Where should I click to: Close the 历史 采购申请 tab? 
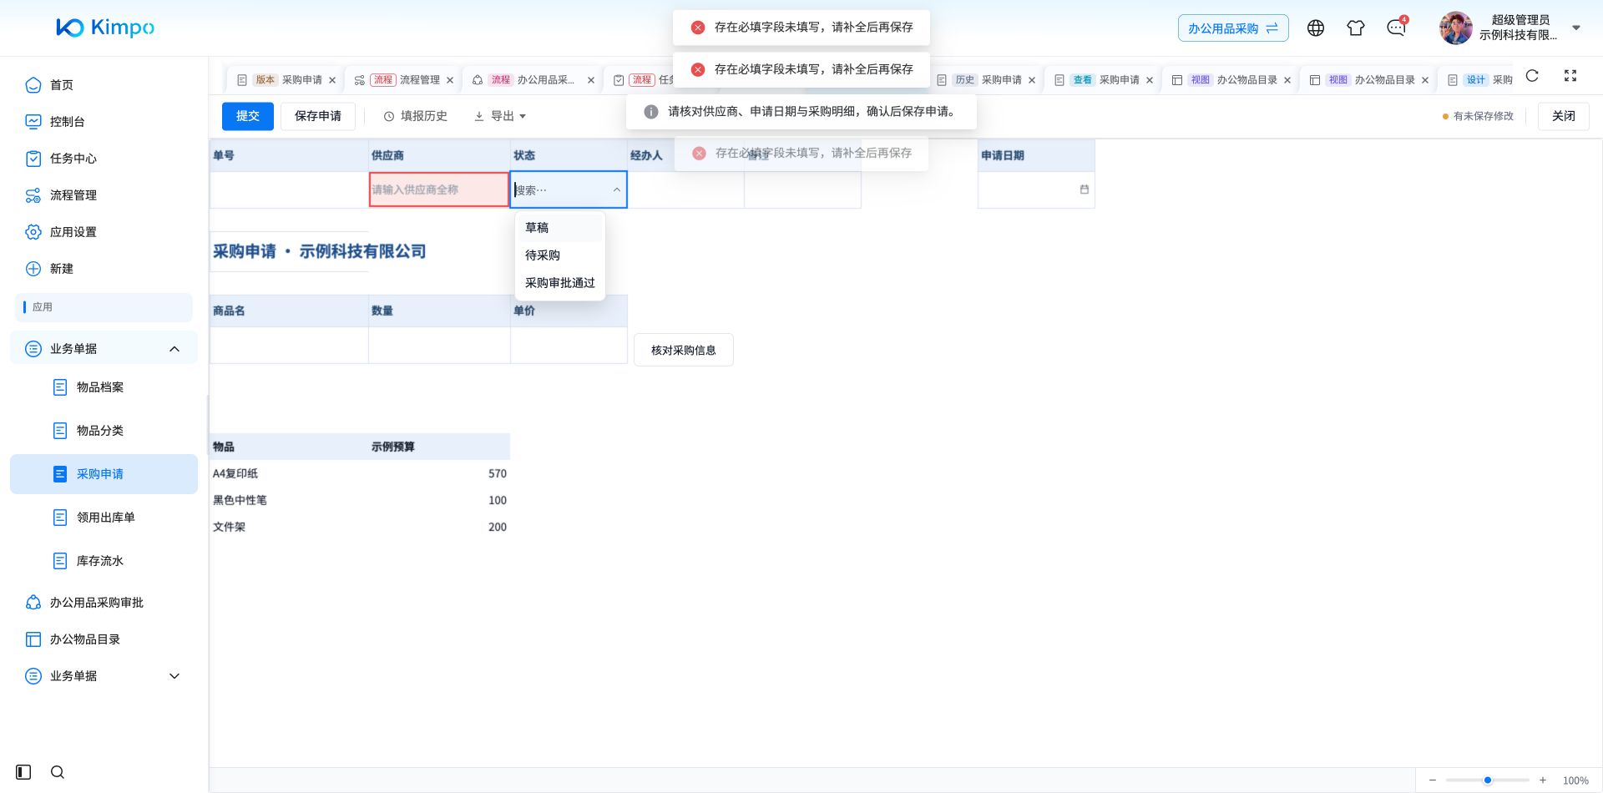tap(1032, 80)
